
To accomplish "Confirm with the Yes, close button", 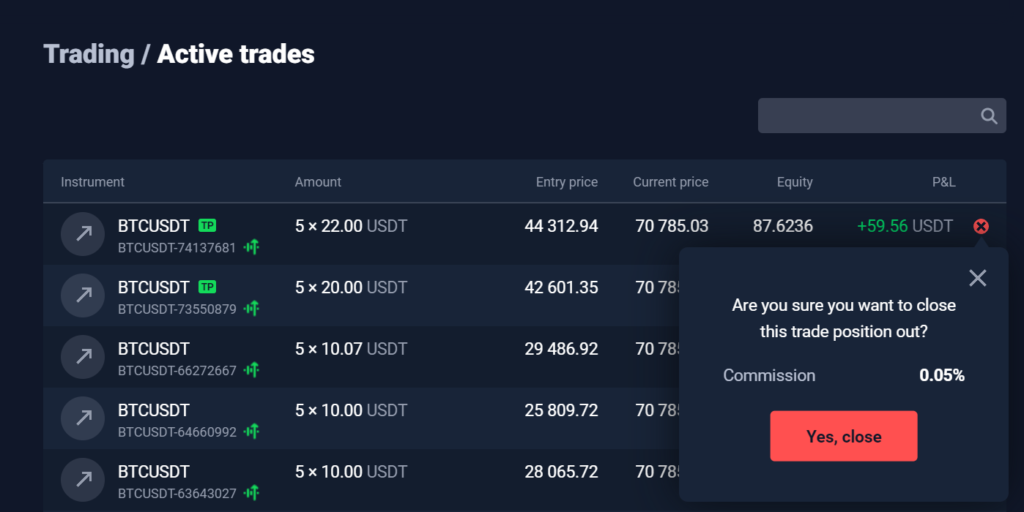I will click(843, 436).
